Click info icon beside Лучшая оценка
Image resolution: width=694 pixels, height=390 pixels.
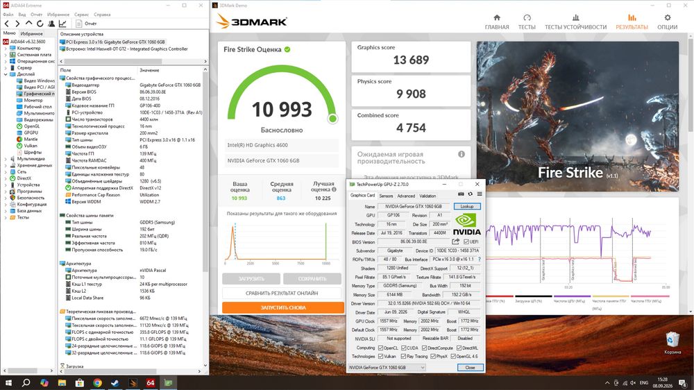tap(335, 189)
